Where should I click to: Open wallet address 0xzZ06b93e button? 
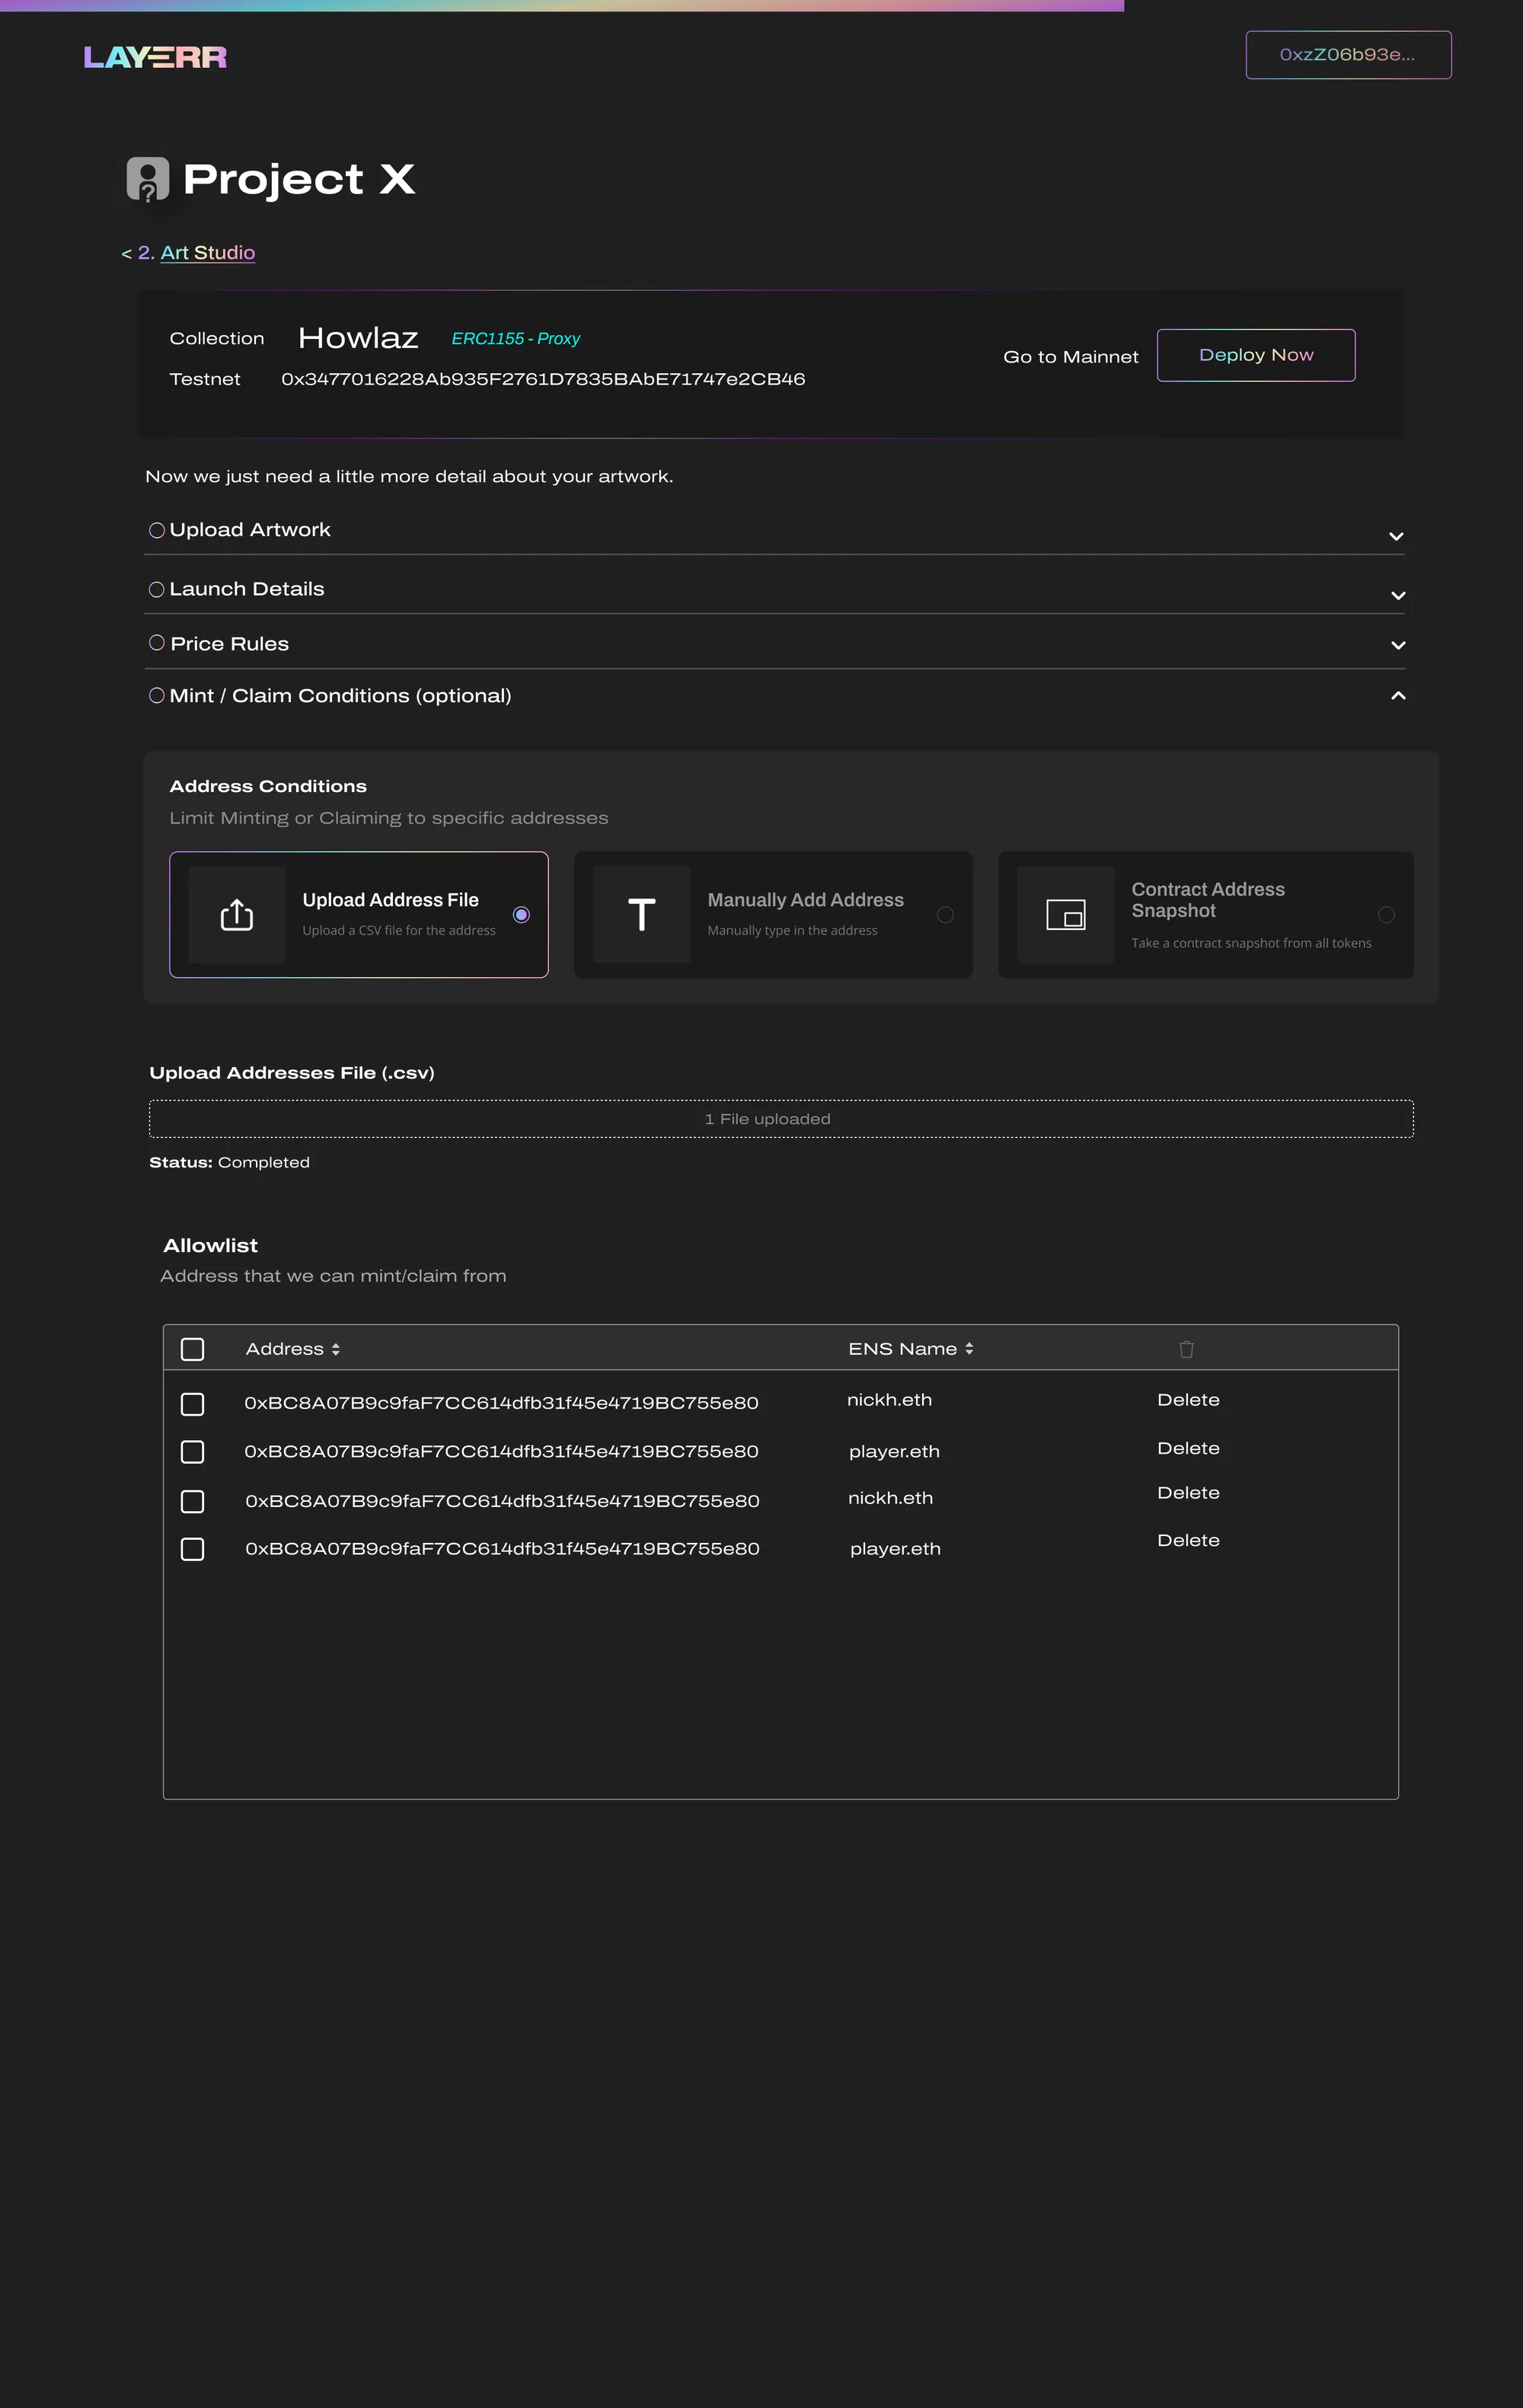click(1348, 55)
